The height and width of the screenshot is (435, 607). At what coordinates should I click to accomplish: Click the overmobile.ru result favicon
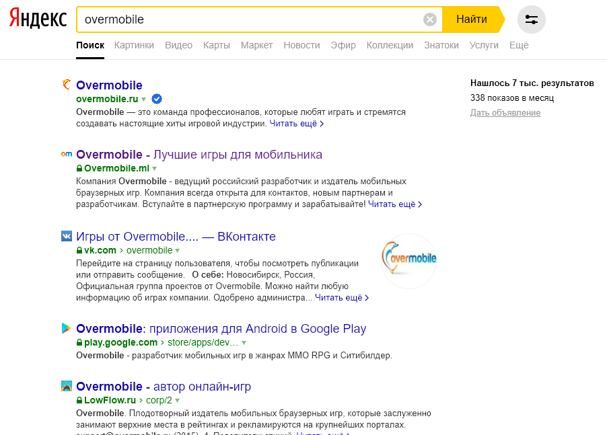point(67,84)
